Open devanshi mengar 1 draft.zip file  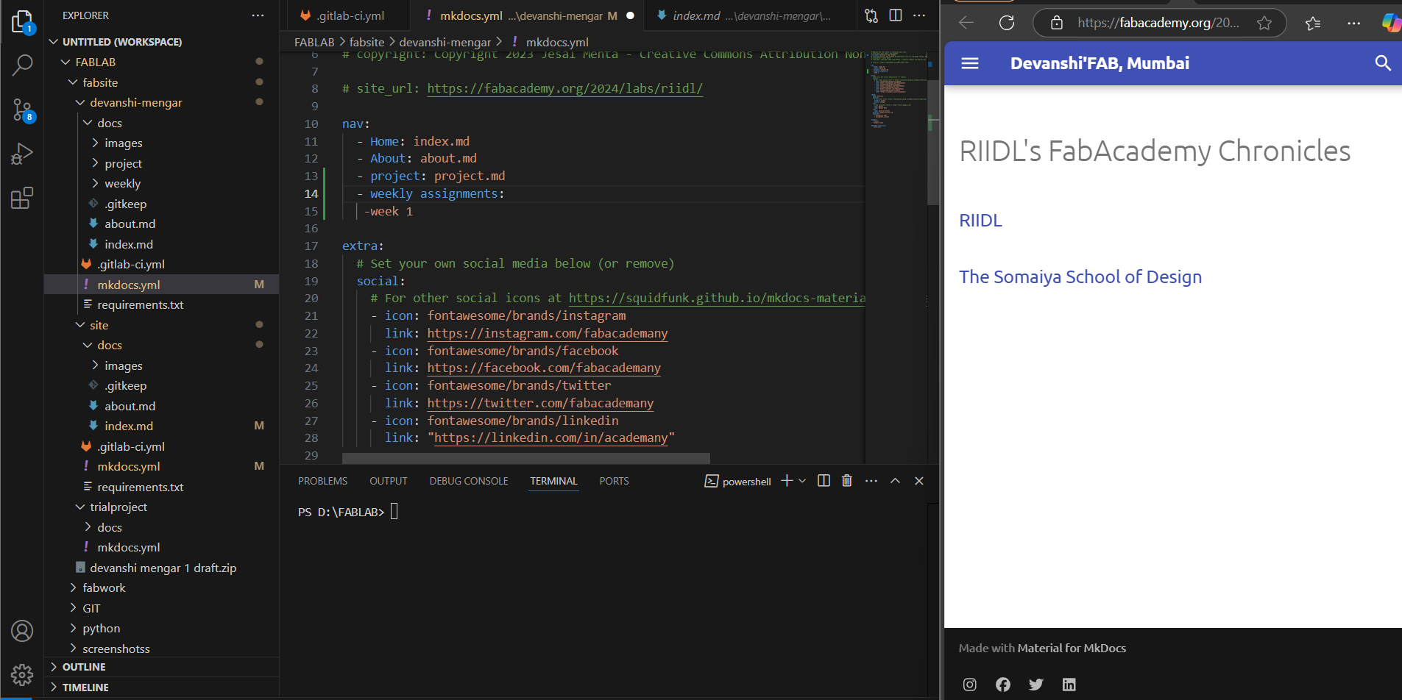point(163,568)
